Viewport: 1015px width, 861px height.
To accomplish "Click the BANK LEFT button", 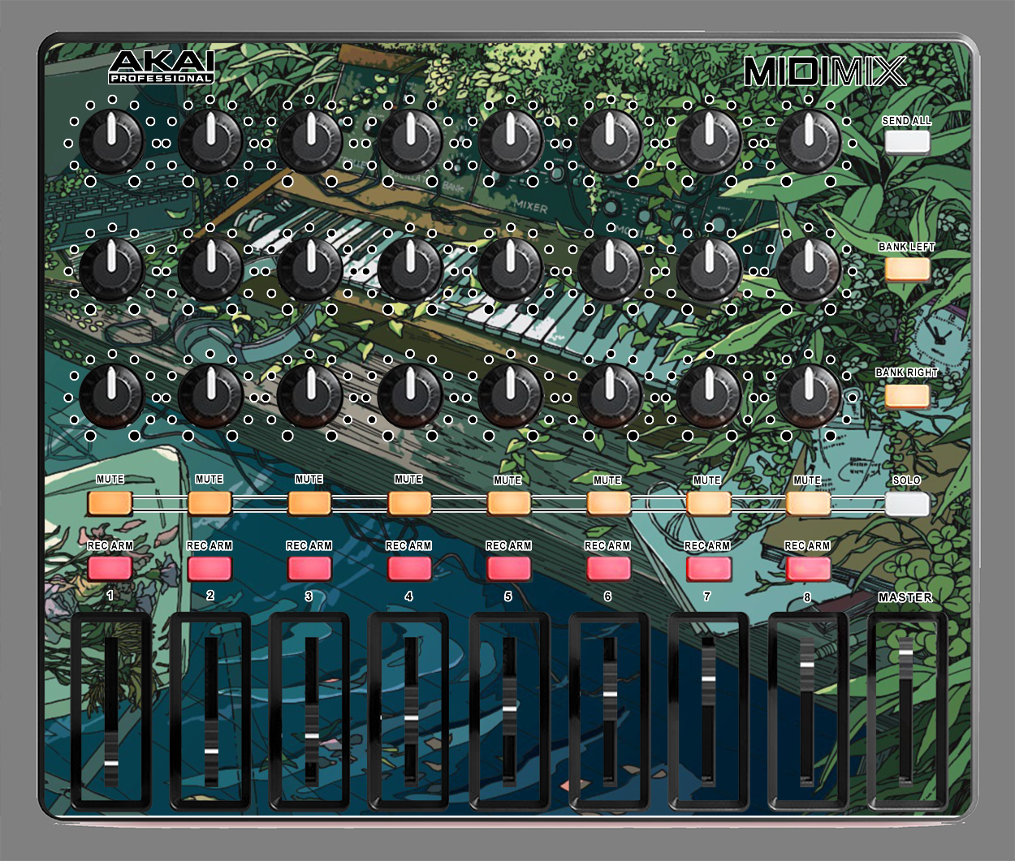I will tap(907, 269).
